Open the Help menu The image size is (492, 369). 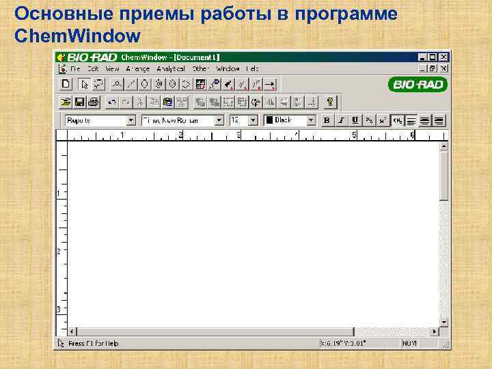click(253, 68)
